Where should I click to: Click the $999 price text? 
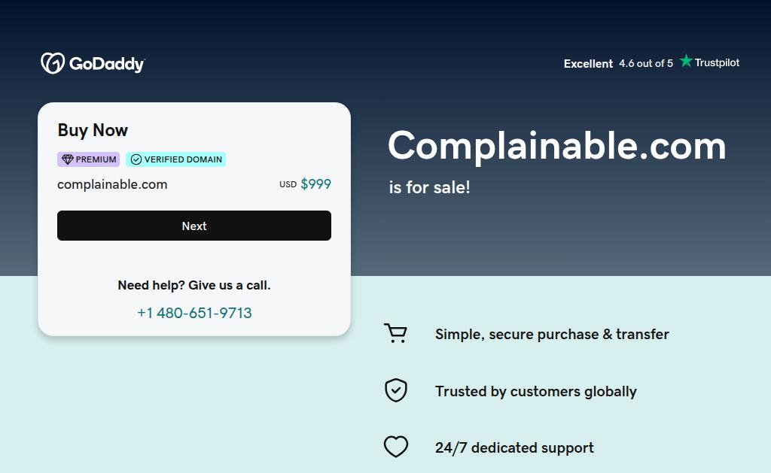315,184
